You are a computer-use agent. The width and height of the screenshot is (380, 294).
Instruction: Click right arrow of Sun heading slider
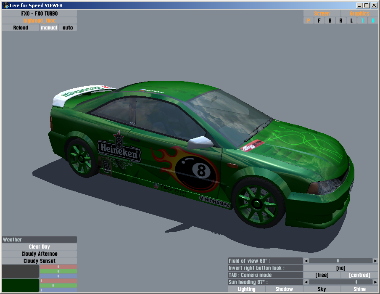[375, 282]
